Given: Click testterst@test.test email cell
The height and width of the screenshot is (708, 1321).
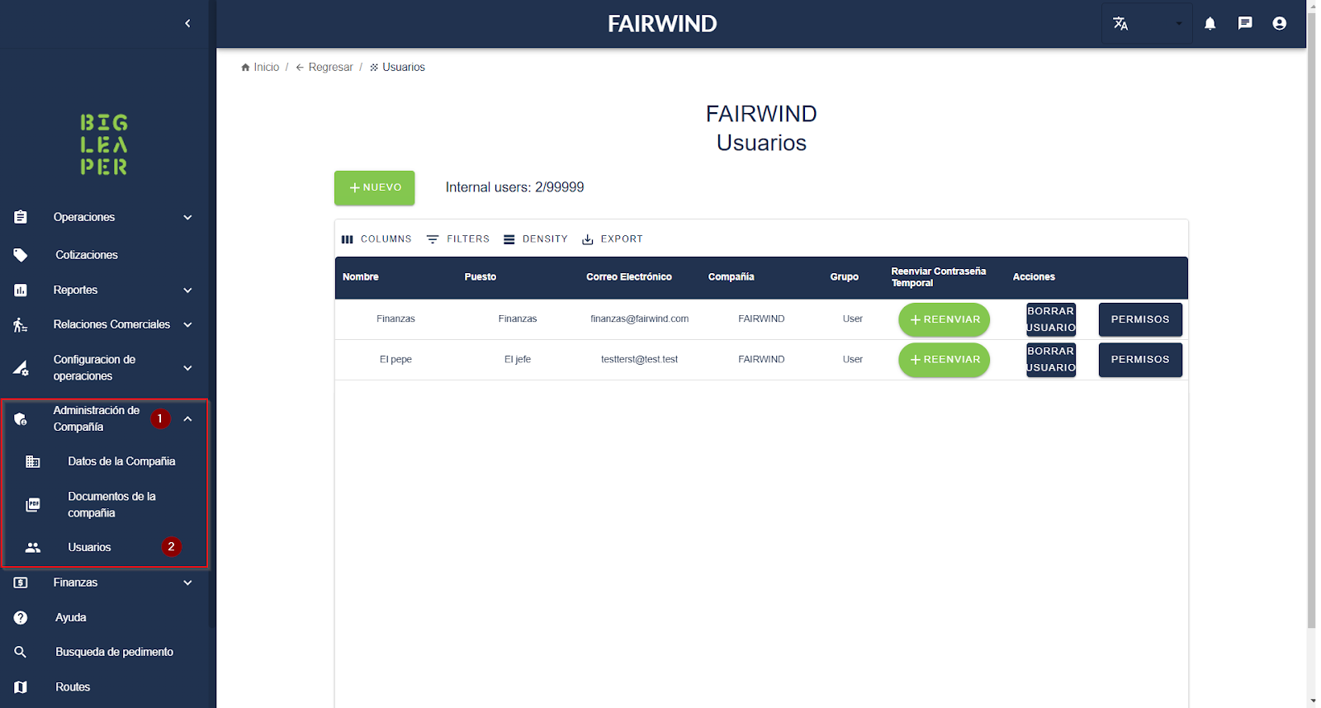Looking at the screenshot, I should [x=640, y=359].
